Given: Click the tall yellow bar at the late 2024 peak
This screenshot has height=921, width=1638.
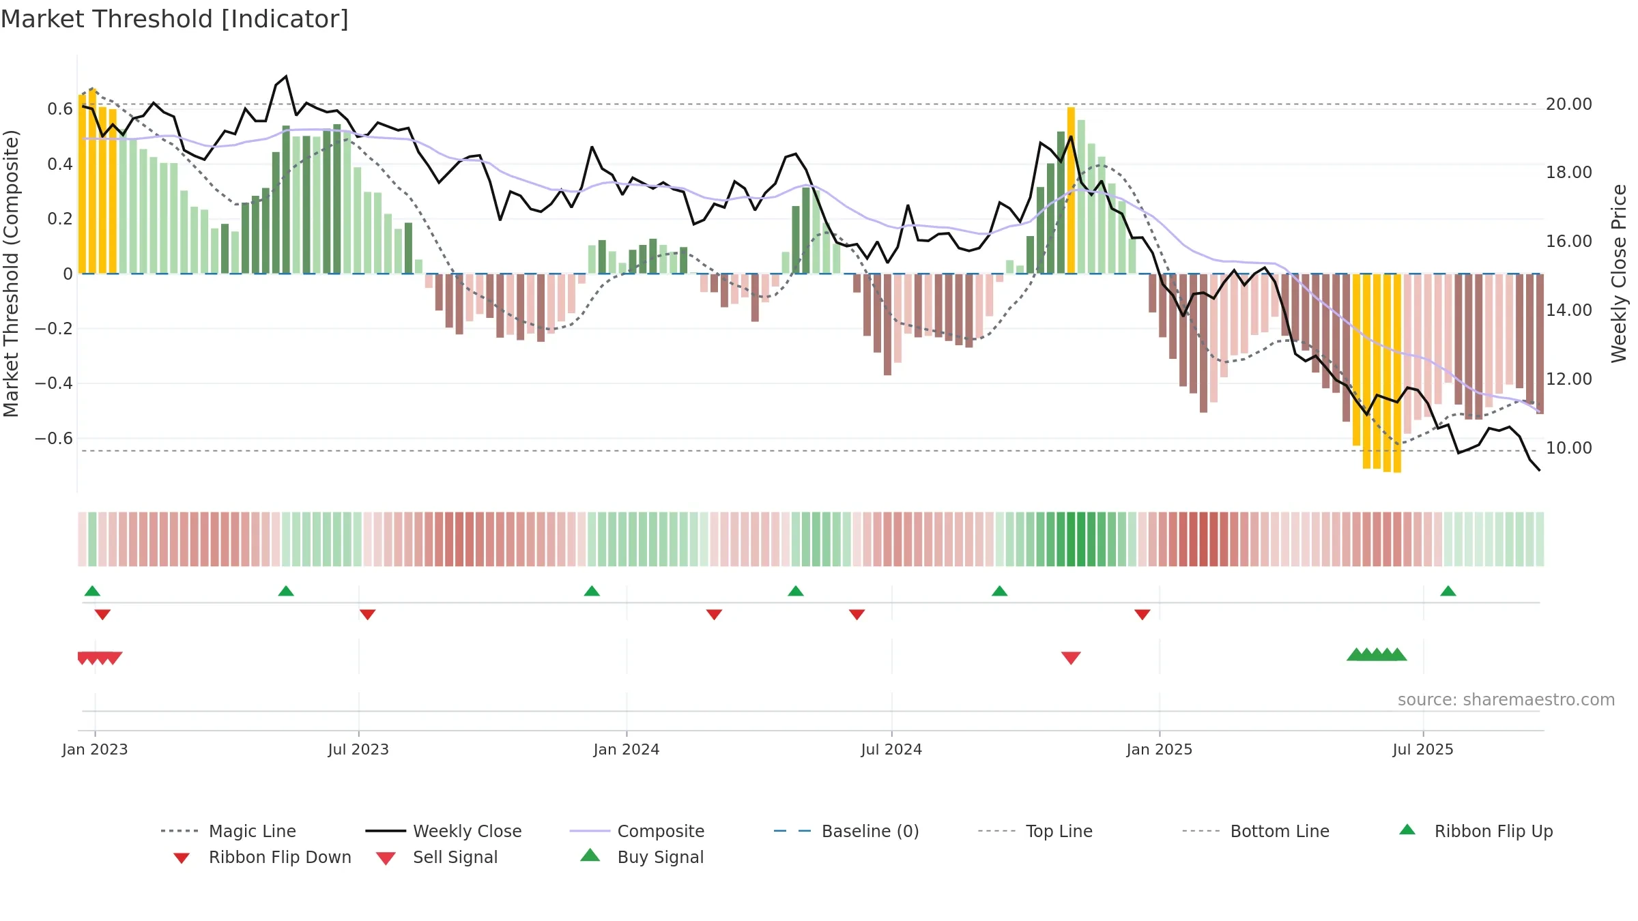Looking at the screenshot, I should pyautogui.click(x=1071, y=190).
